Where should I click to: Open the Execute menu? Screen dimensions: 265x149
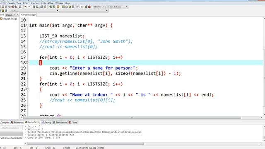pos(35,3)
